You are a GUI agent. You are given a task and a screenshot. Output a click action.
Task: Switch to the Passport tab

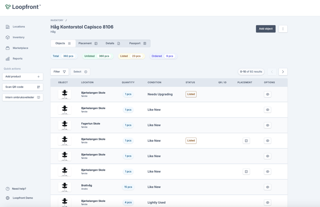(138, 43)
